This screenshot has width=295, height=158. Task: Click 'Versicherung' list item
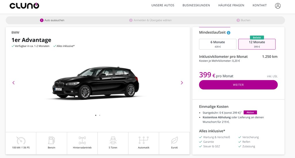click(x=250, y=137)
